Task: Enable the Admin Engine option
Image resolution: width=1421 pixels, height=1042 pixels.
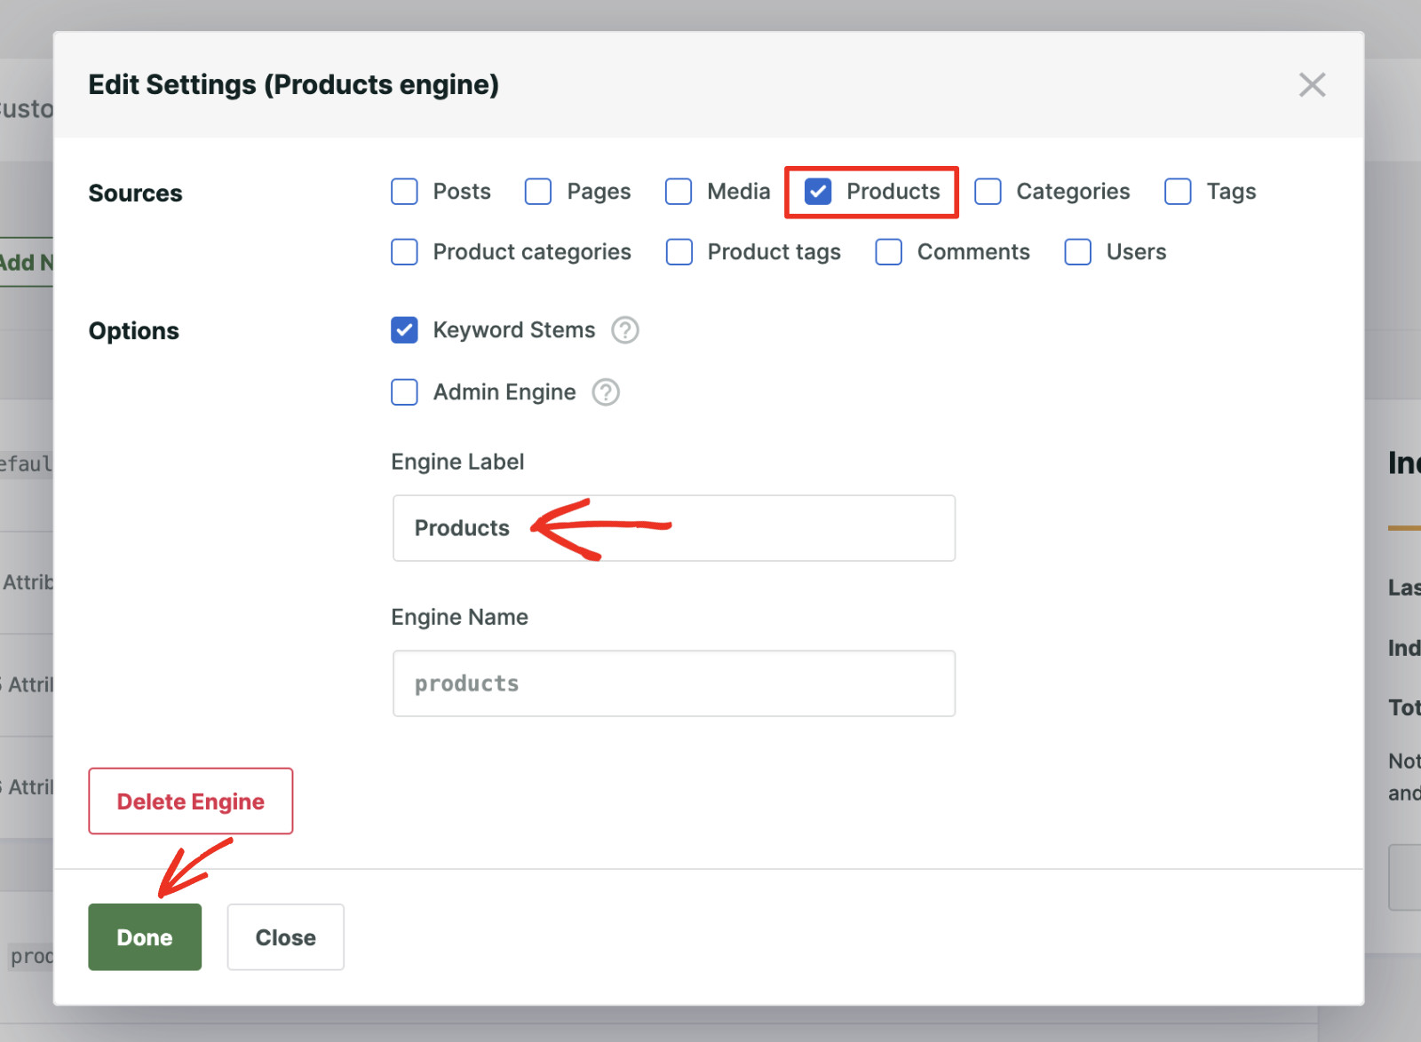Action: click(404, 392)
